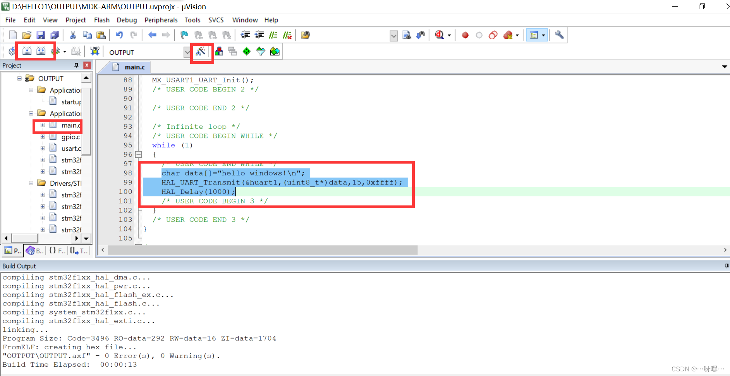
Task: Create a new file via toolbar icon
Action: tap(13, 35)
